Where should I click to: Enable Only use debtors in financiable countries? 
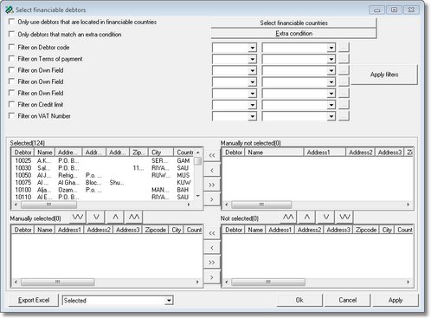[11, 22]
